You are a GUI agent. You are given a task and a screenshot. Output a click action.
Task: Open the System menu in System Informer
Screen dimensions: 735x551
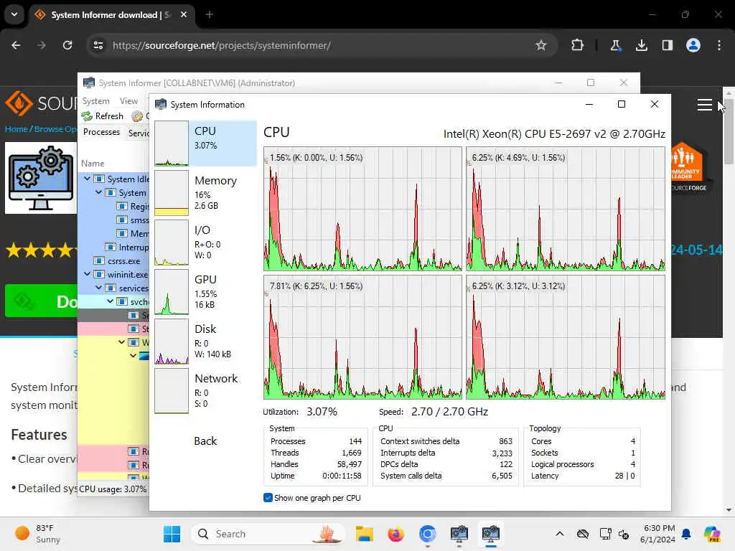pyautogui.click(x=95, y=100)
